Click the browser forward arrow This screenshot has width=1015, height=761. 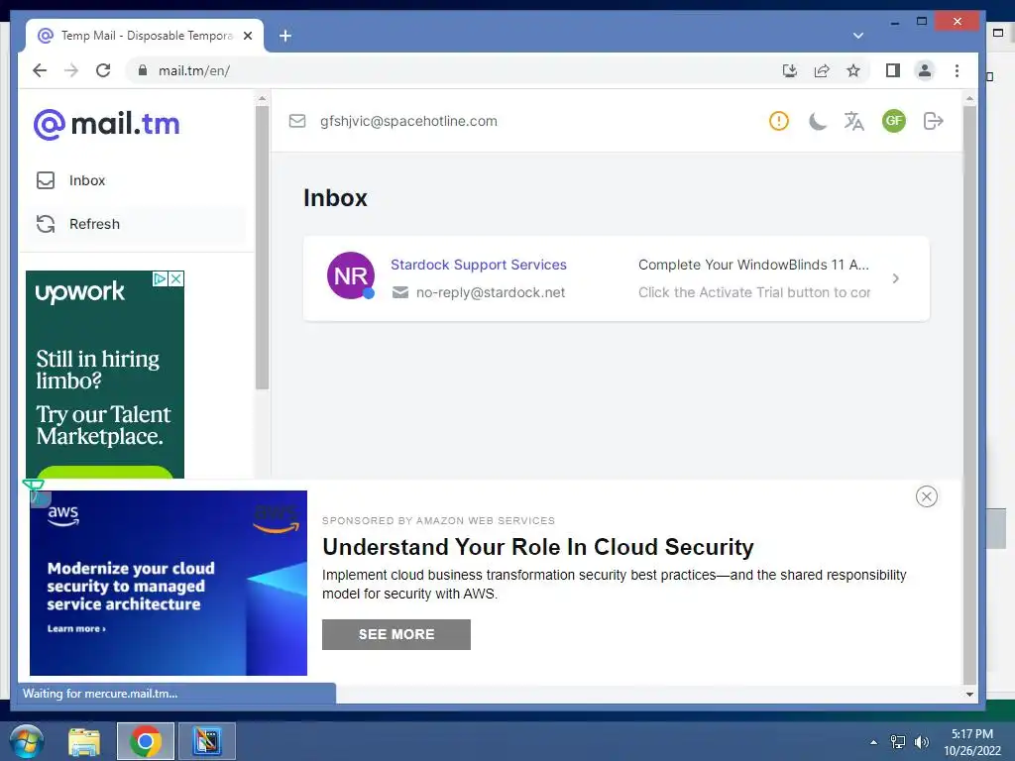point(71,70)
